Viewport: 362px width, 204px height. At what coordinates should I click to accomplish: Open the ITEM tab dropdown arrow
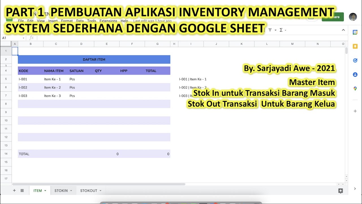pyautogui.click(x=45, y=191)
